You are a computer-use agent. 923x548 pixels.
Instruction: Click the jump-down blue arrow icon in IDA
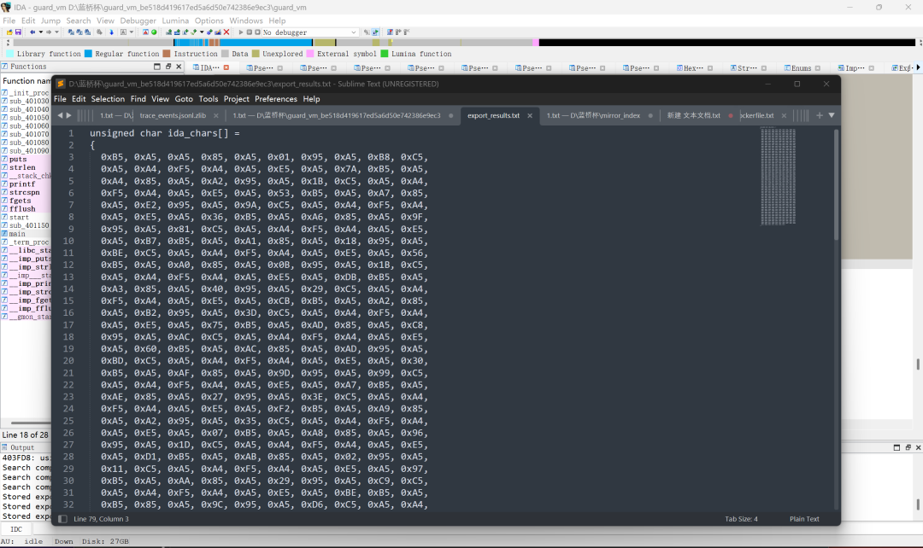(111, 32)
